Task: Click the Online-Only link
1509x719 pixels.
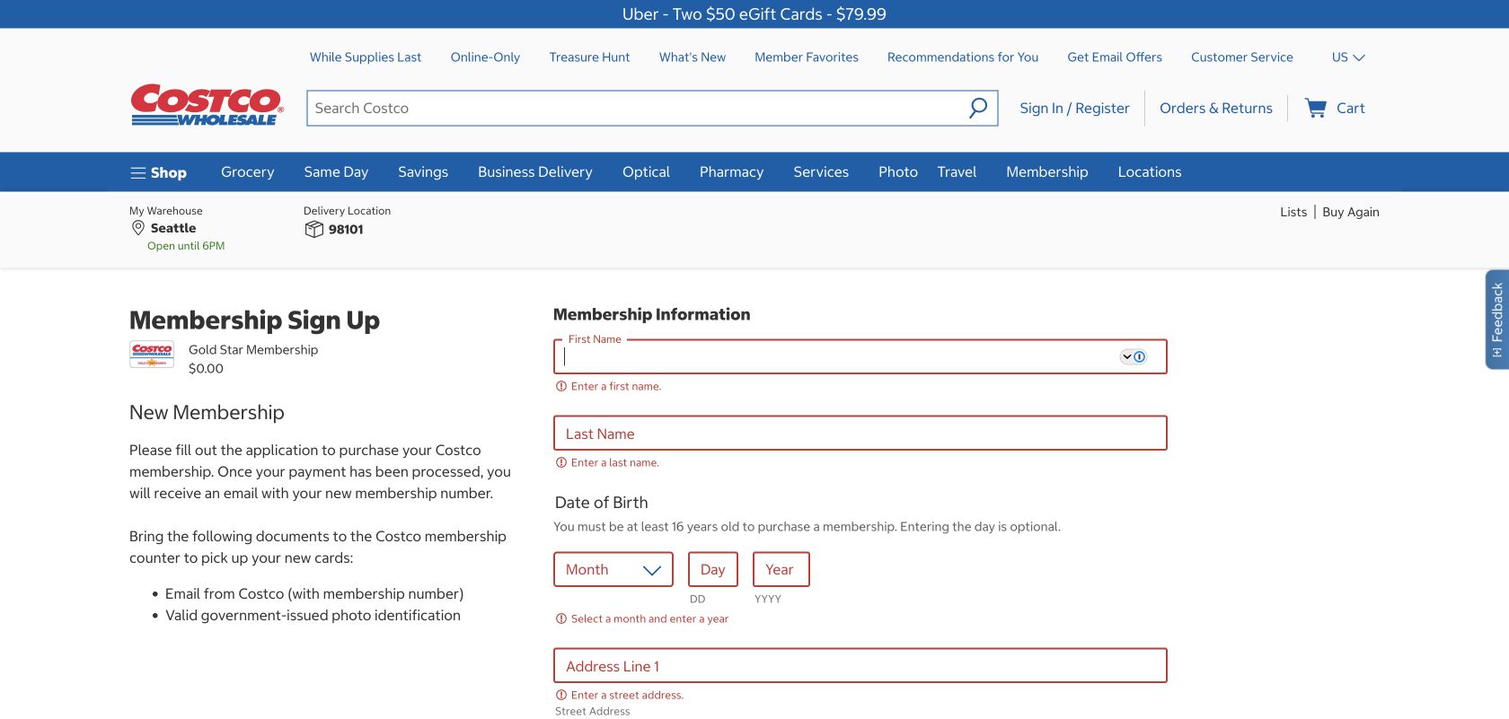Action: pyautogui.click(x=485, y=57)
